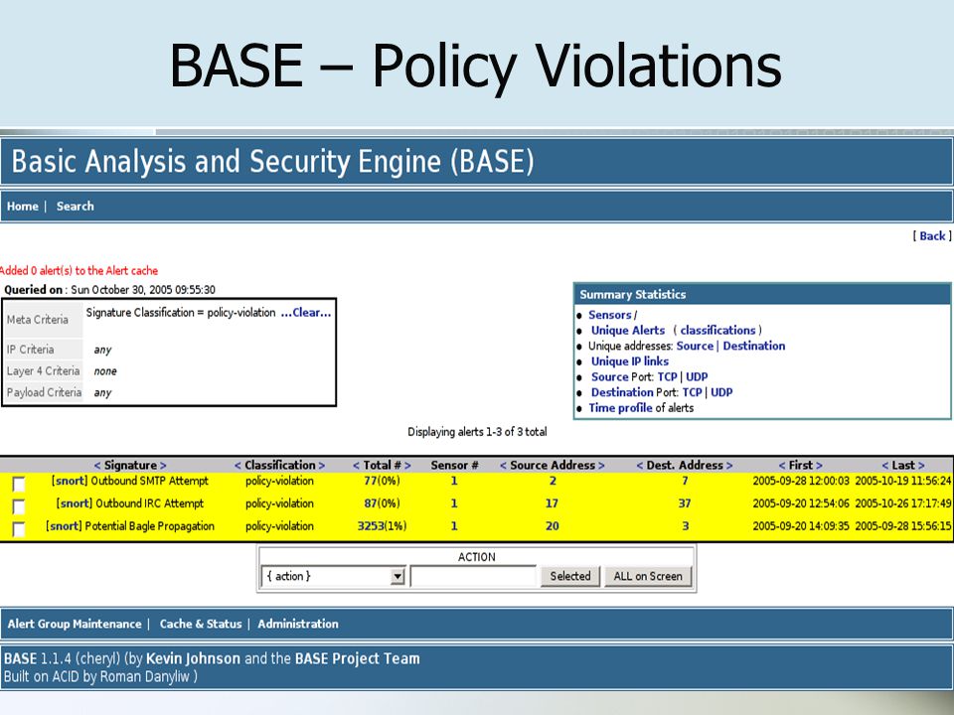Sort by Classification left arrow
The width and height of the screenshot is (954, 715).
238,465
